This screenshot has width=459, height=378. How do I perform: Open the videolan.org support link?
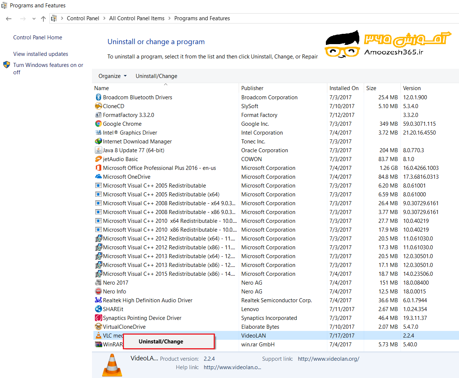click(328, 359)
